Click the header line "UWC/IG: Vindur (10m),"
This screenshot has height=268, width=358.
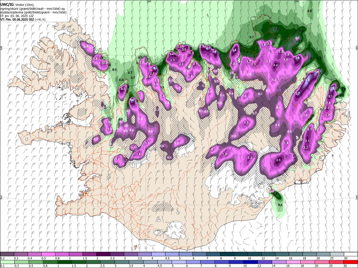pyautogui.click(x=17, y=5)
